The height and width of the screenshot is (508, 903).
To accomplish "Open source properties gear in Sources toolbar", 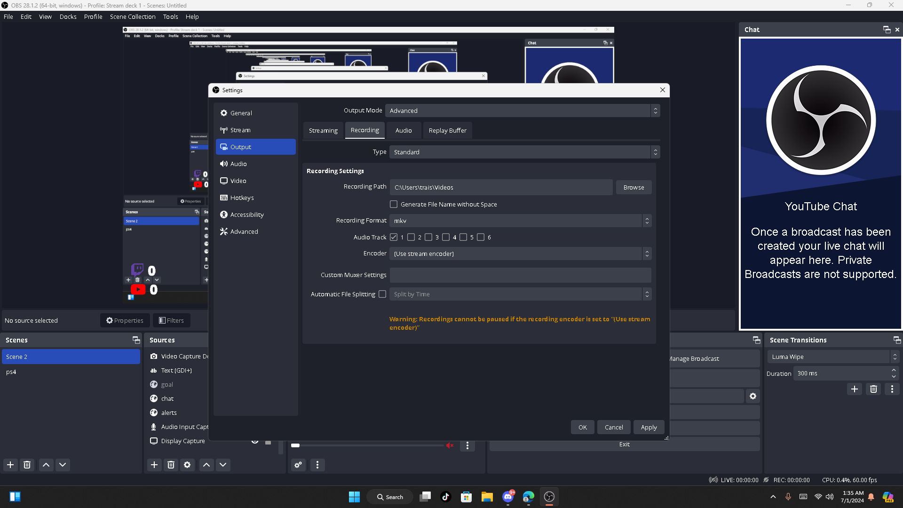I will 187,465.
